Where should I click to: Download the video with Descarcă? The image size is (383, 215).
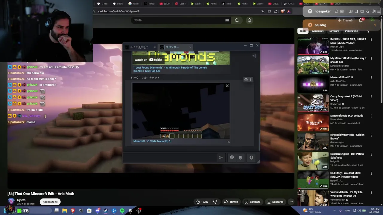(x=275, y=202)
